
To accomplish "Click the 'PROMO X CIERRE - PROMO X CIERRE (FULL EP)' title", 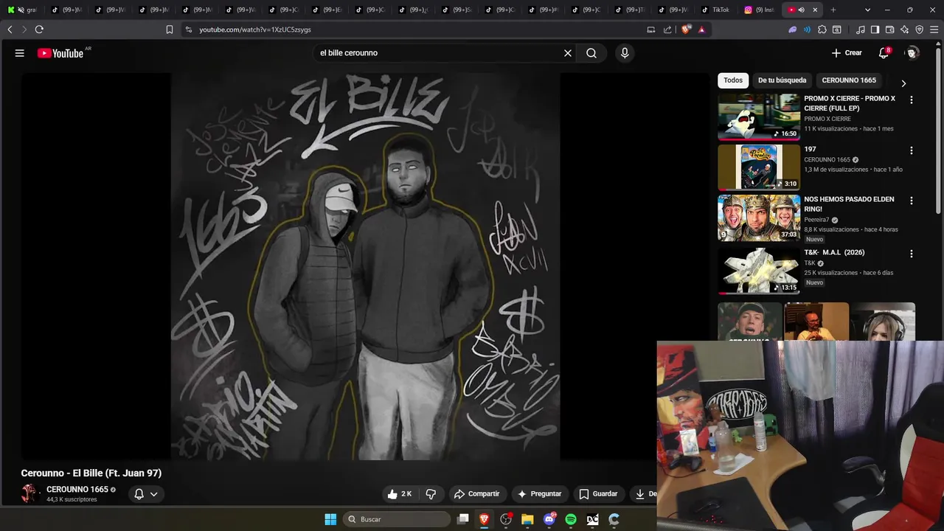I will (x=850, y=103).
